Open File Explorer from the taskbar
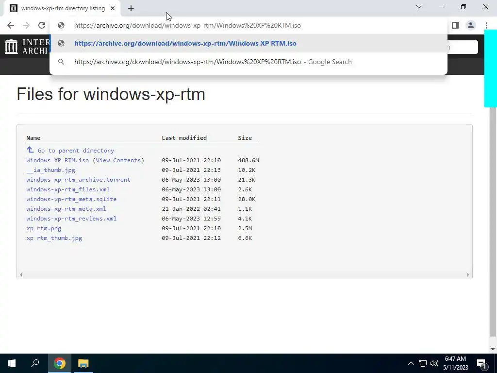Viewport: 497px width, 373px height. pos(83,363)
